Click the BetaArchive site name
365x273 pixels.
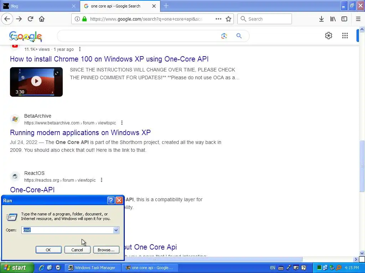click(x=38, y=116)
